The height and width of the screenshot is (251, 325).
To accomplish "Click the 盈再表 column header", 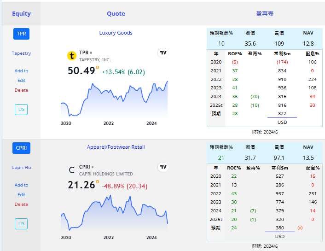I will (x=265, y=14).
